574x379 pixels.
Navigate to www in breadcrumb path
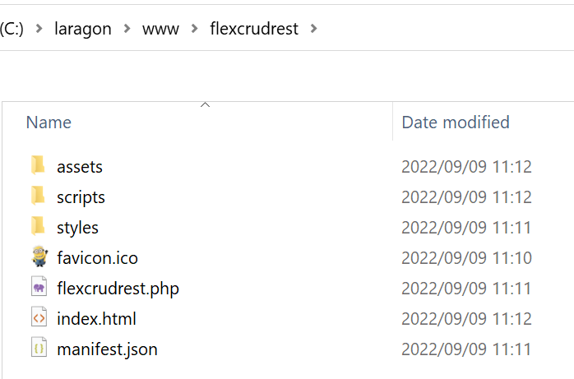click(x=160, y=29)
